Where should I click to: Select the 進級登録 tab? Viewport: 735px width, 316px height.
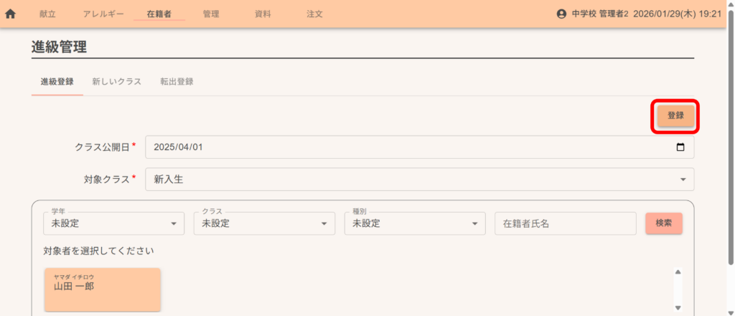tap(57, 82)
